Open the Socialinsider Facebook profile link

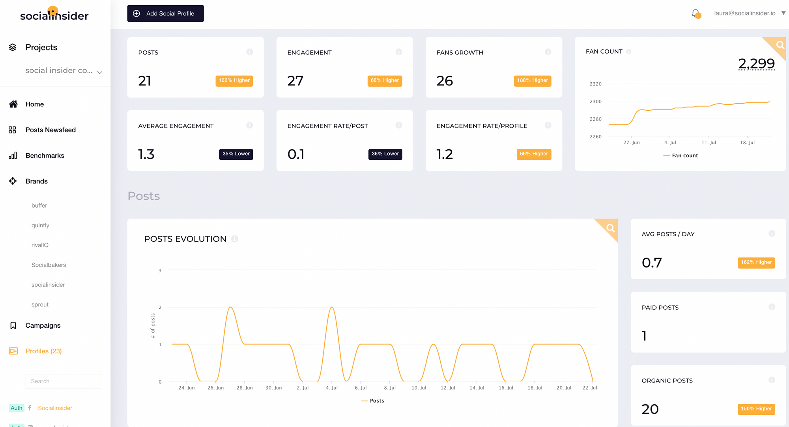point(55,408)
